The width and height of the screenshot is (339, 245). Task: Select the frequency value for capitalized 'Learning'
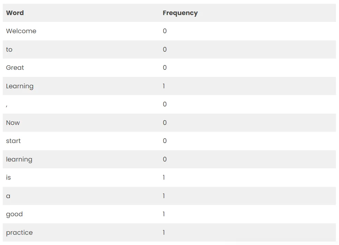click(164, 86)
